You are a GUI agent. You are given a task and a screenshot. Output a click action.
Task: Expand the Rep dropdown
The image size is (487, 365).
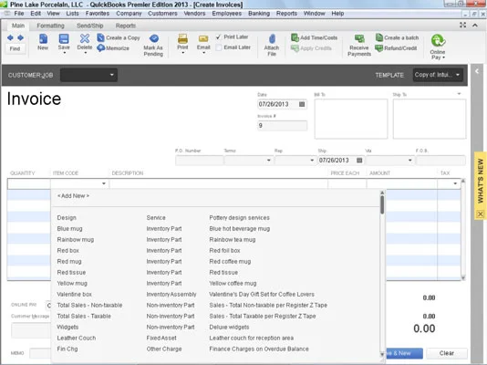coord(312,161)
